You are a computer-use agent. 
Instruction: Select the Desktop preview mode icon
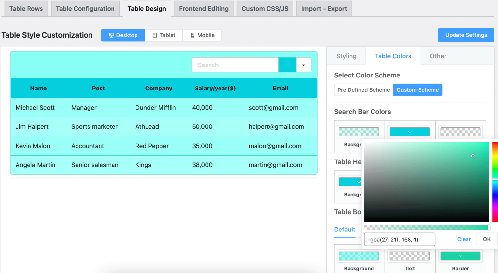point(123,35)
